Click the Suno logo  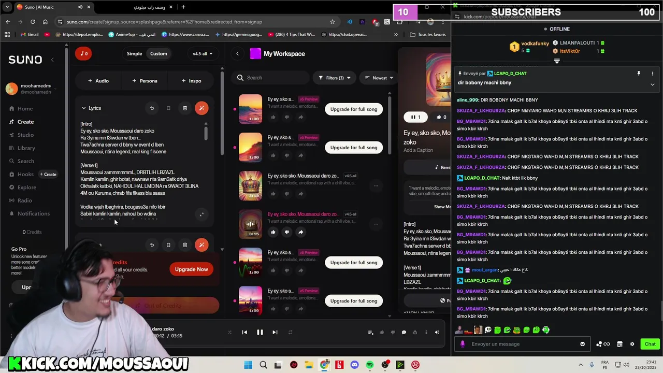[25, 60]
